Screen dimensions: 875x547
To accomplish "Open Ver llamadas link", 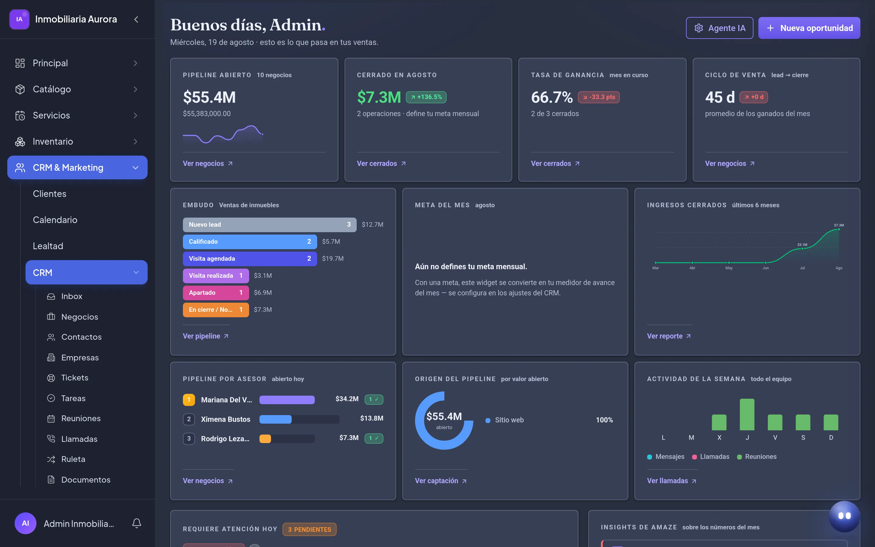I will point(671,481).
